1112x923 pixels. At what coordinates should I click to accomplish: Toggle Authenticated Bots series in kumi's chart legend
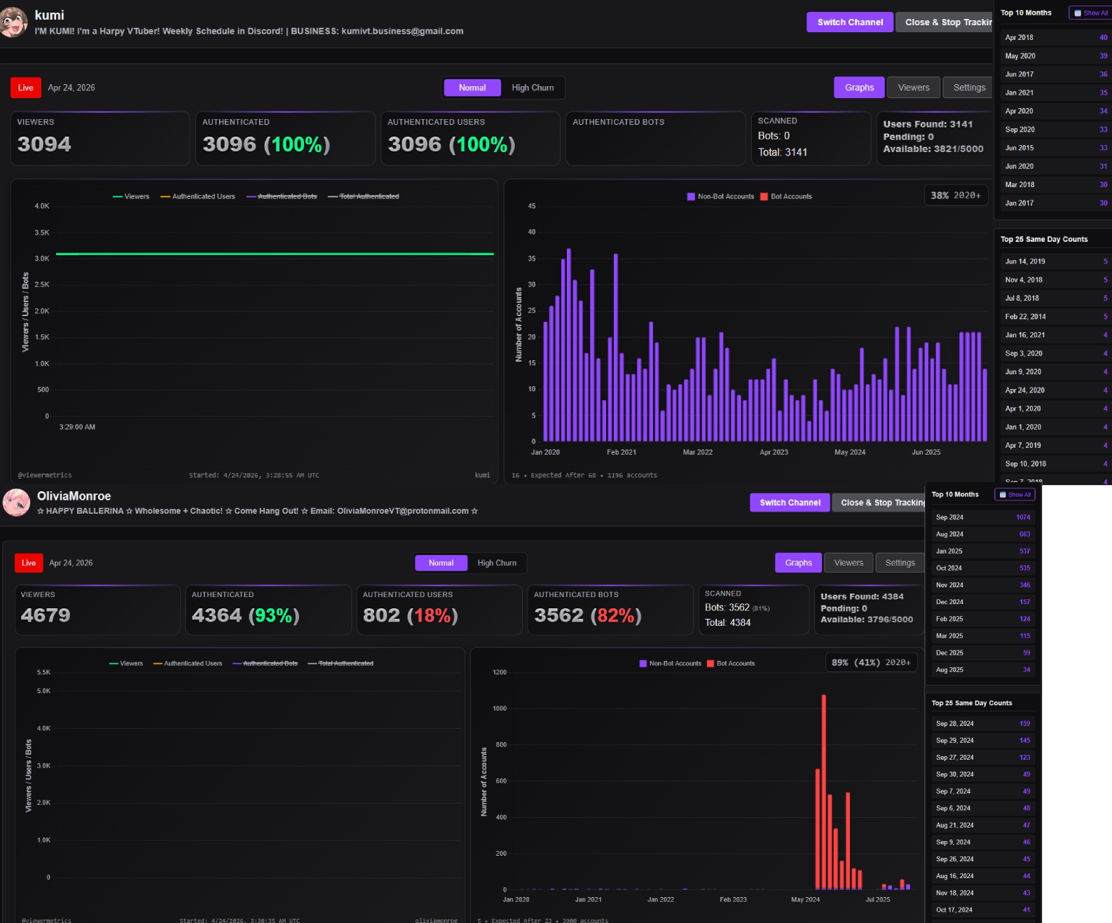coord(282,197)
